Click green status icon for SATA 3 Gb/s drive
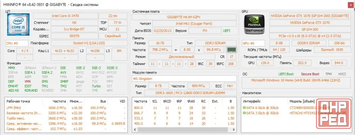Viewport: 355px width, 135px height. [244, 113]
